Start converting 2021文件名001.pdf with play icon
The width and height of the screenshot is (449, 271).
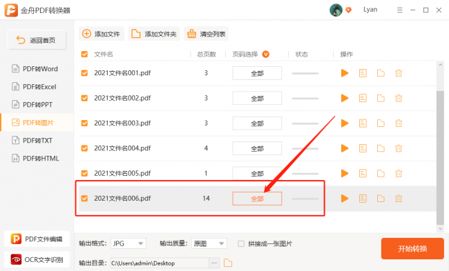click(345, 73)
